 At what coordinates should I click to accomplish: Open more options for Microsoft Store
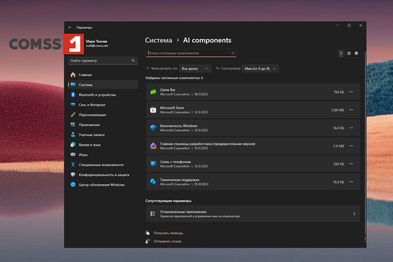click(x=351, y=110)
